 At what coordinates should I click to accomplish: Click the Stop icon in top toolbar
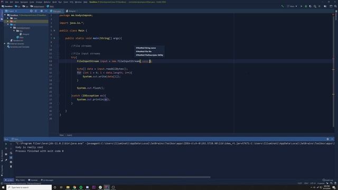pos(320,6)
